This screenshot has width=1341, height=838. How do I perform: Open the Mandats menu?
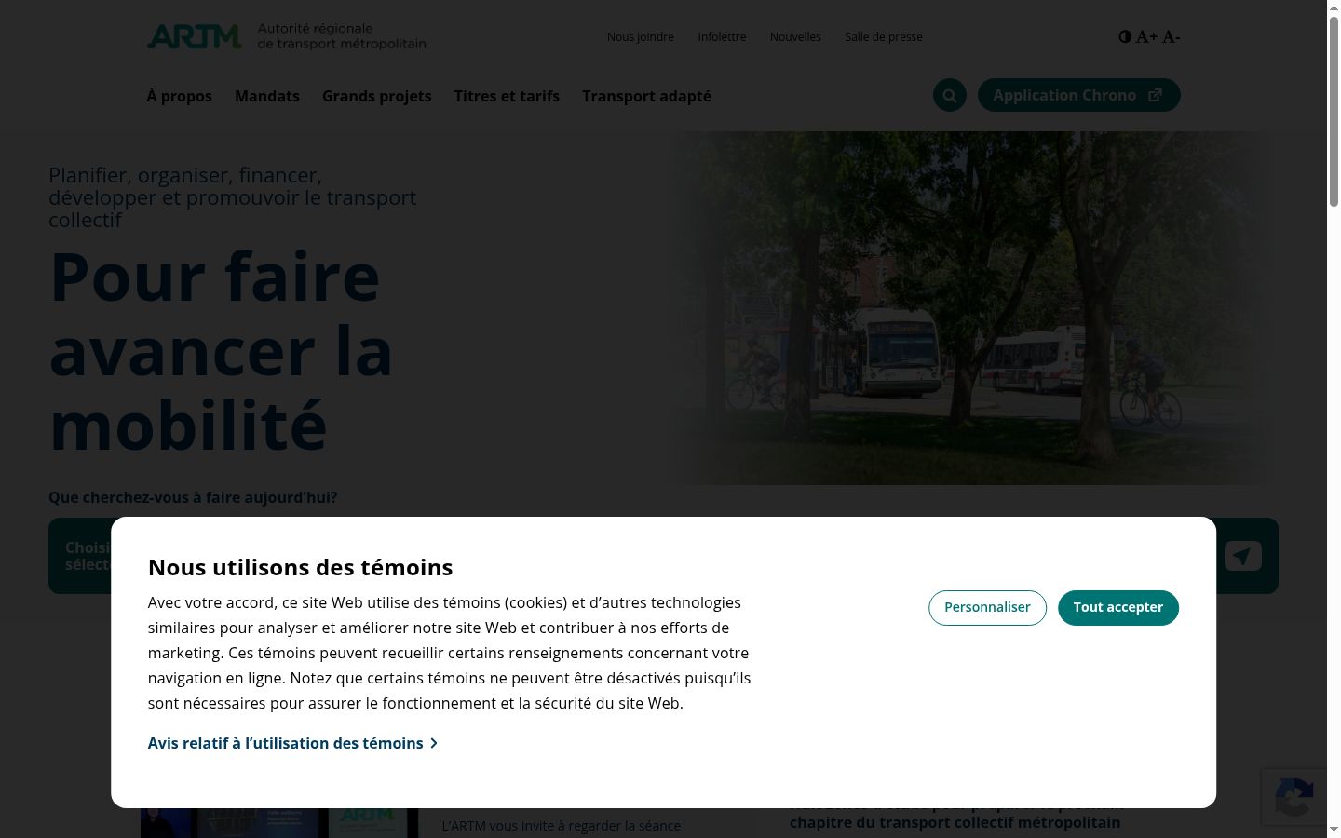[267, 96]
